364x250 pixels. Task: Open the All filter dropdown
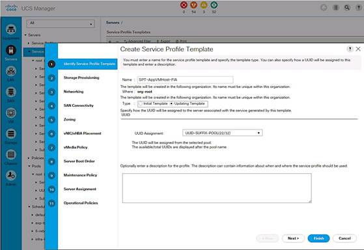tap(61, 23)
